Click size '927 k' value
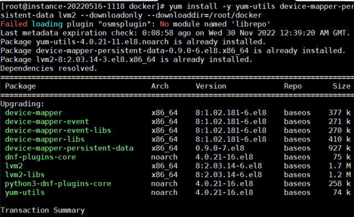The height and width of the screenshot is (217, 354). point(340,148)
